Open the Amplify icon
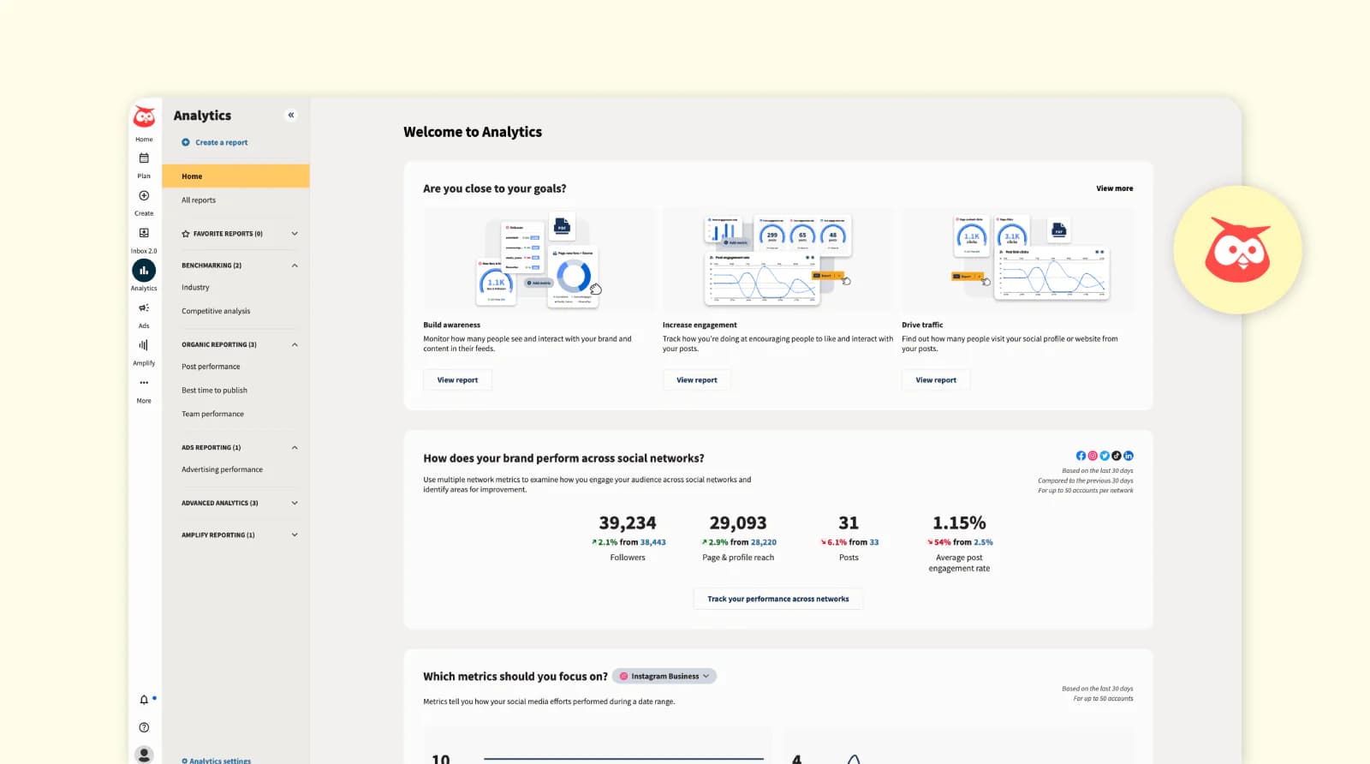The image size is (1370, 764). (x=144, y=345)
